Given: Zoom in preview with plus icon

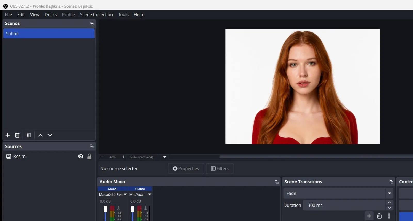Looking at the screenshot, I should (123, 157).
